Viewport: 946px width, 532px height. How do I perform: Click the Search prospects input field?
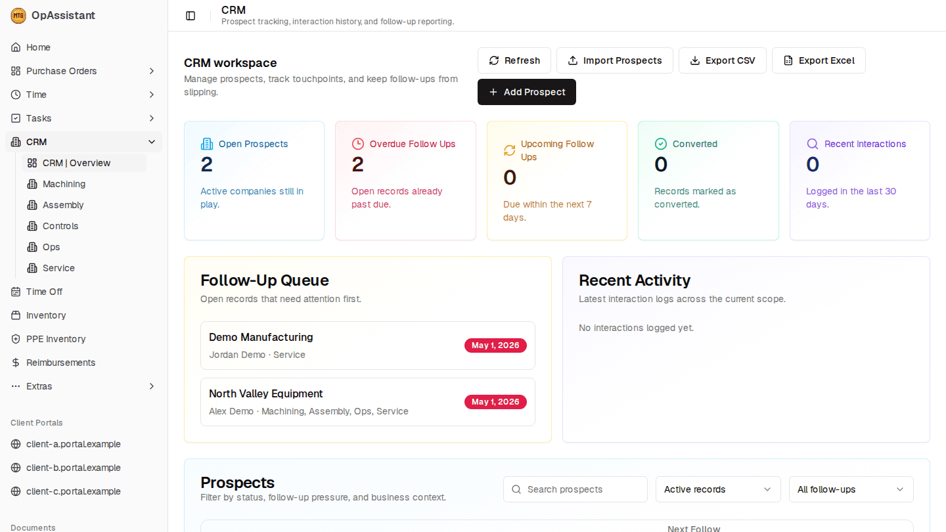575,489
